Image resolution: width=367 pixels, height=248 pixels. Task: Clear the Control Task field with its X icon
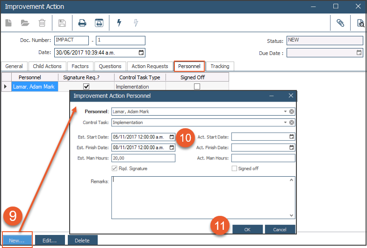tap(292, 123)
